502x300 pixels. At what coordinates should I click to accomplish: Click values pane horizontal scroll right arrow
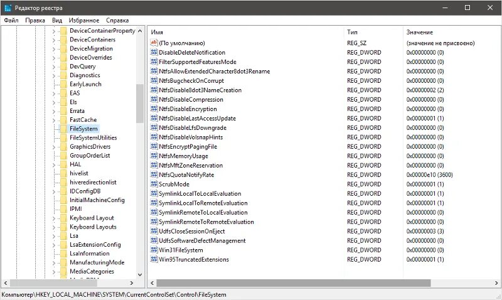point(496,283)
